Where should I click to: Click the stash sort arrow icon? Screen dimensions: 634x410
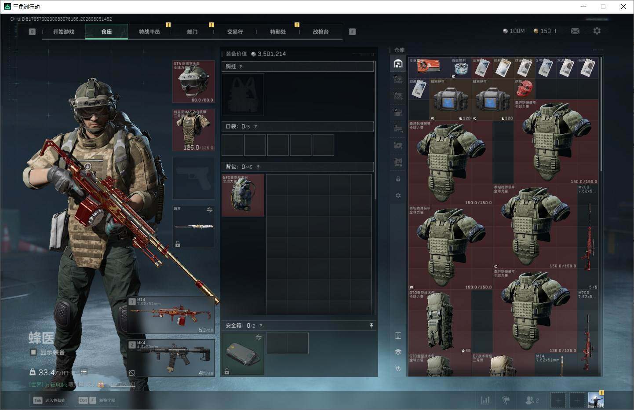[398, 368]
